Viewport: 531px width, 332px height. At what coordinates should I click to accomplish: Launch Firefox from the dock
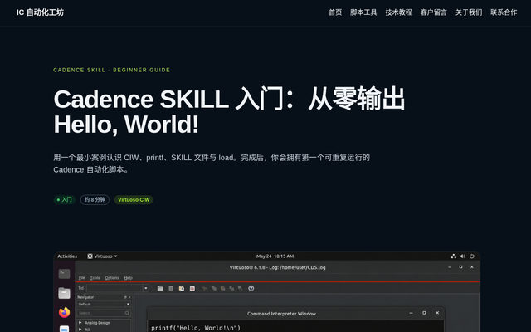[64, 312]
